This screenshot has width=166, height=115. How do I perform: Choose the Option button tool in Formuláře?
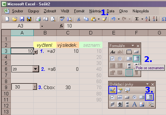(120, 59)
